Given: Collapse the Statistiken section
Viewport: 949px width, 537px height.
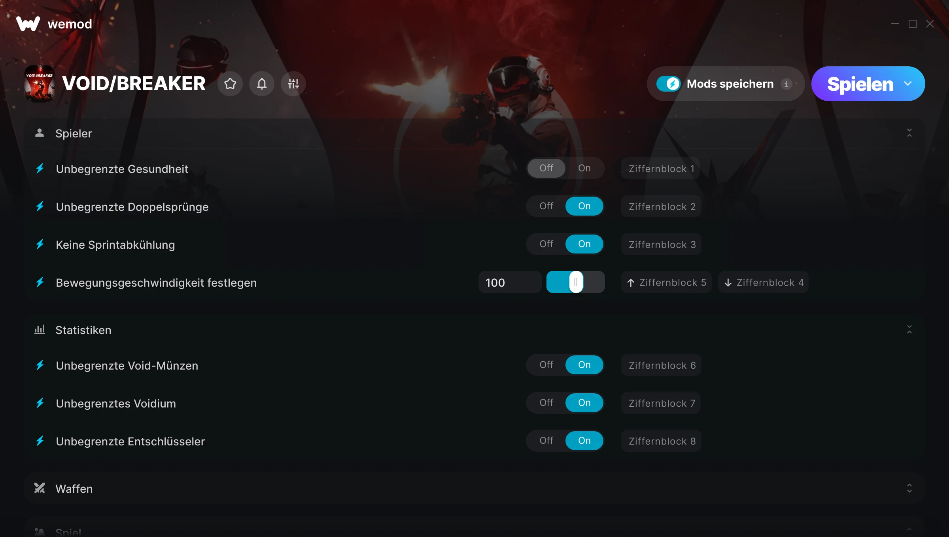Looking at the screenshot, I should (909, 330).
